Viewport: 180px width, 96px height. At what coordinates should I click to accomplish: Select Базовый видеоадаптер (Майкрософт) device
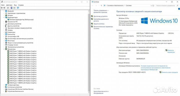pos(22,20)
